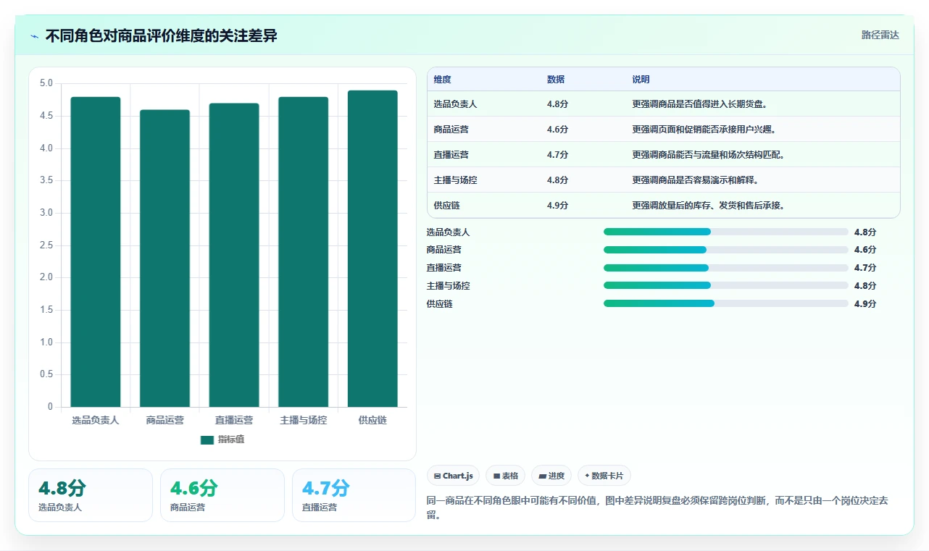Select 主播与场控 cell in table
The width and height of the screenshot is (929, 551).
455,180
